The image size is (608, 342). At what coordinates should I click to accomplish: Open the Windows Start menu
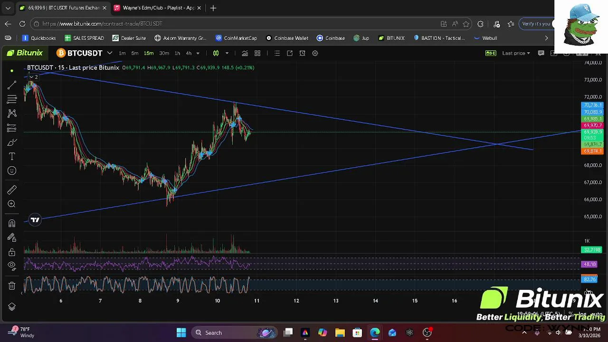pos(181,332)
